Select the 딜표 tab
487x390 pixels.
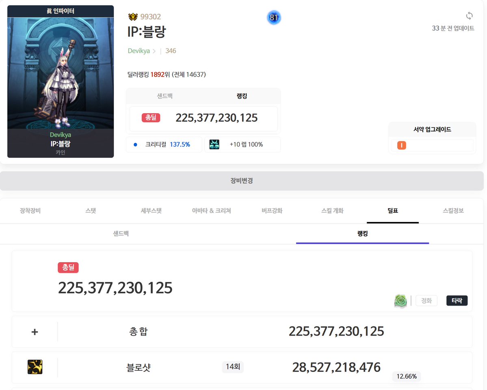point(393,211)
